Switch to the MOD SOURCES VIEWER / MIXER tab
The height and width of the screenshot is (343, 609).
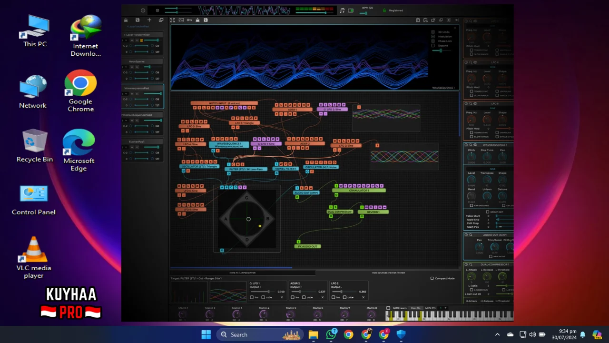click(x=388, y=272)
